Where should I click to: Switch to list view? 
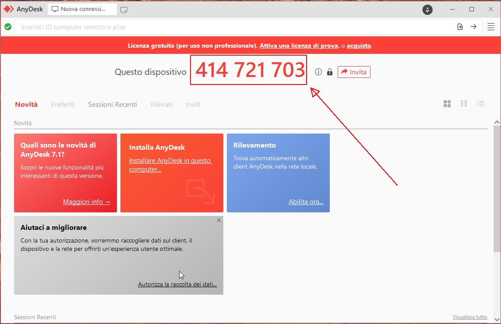(480, 103)
